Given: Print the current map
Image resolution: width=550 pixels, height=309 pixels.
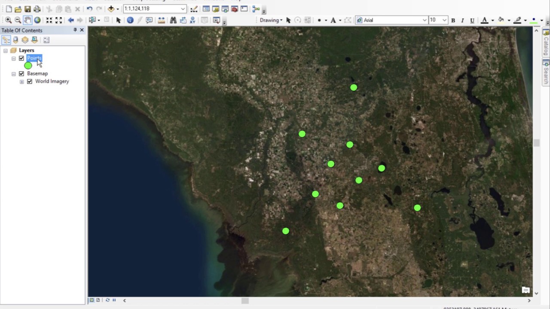Looking at the screenshot, I should click(x=37, y=9).
